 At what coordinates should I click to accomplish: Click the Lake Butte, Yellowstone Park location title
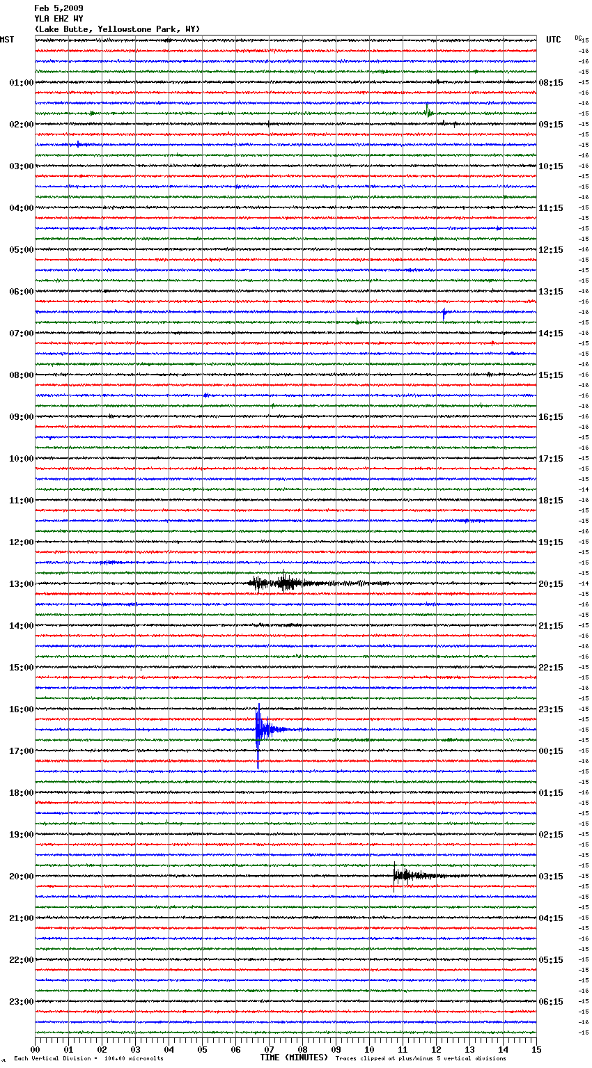(x=117, y=29)
